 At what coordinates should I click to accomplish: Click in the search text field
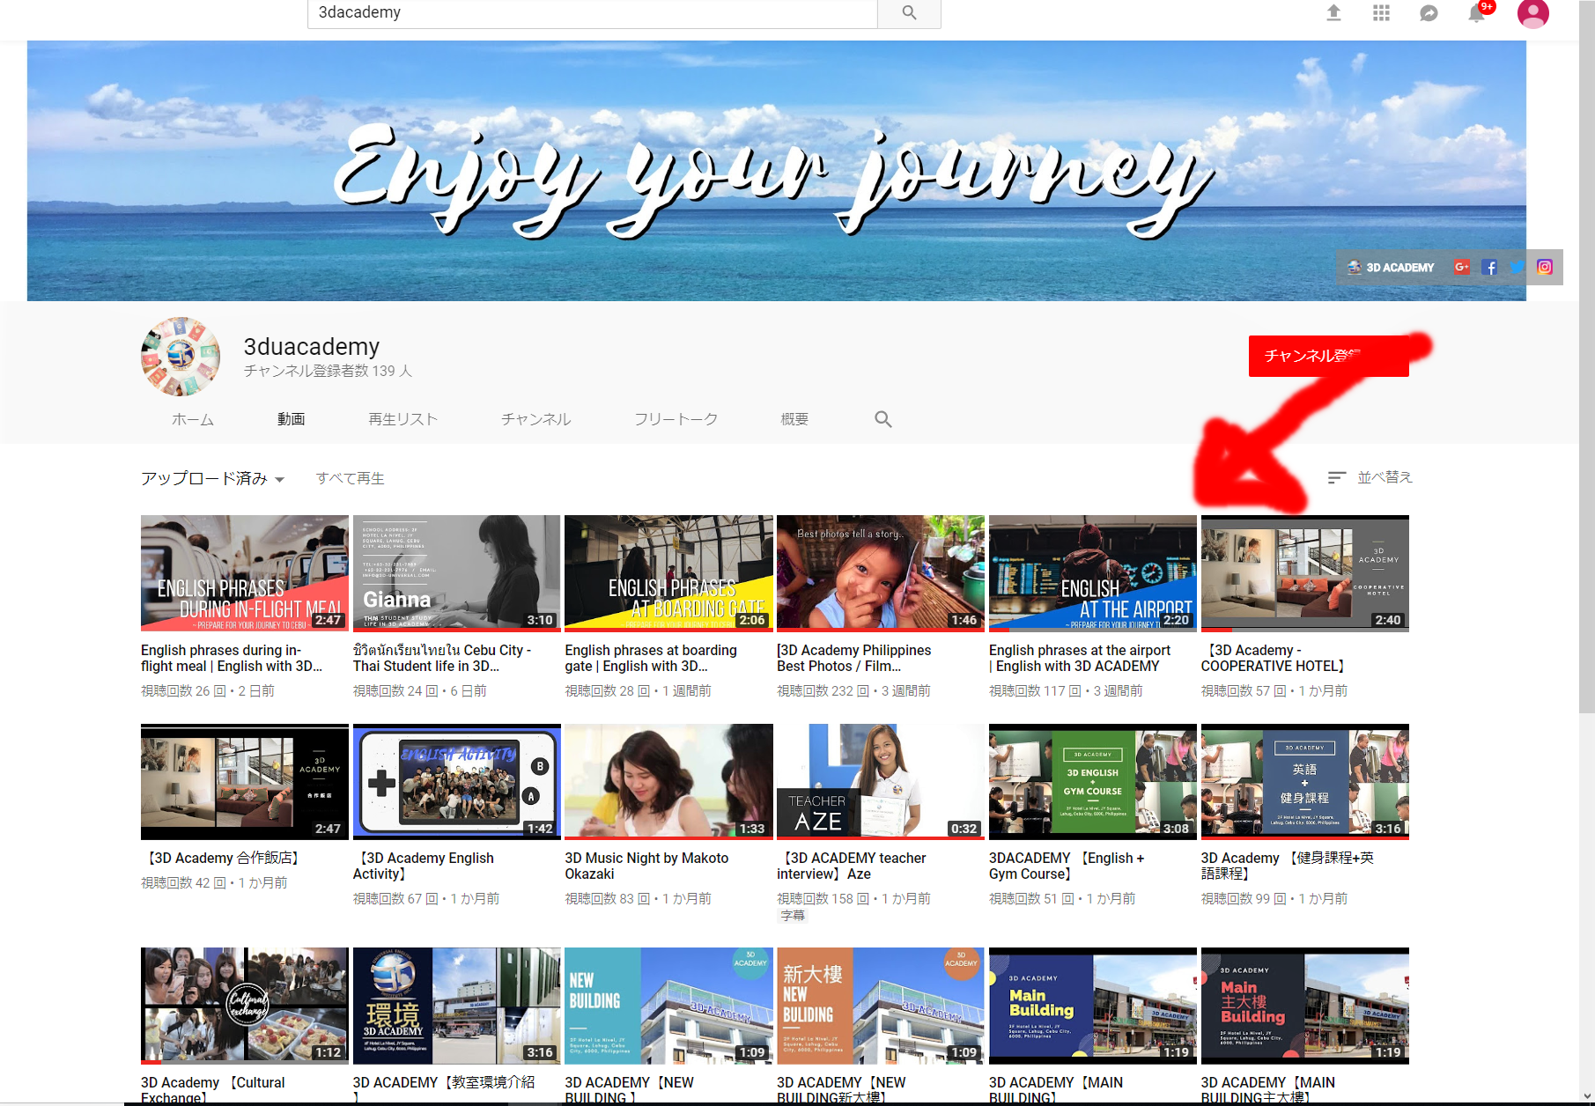click(592, 13)
